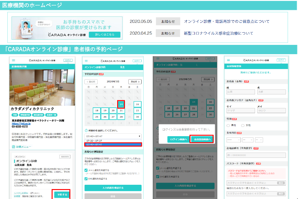Open hamburger menu on appointment calendar page
Viewport: 298px width, 199px height.
pos(87,61)
